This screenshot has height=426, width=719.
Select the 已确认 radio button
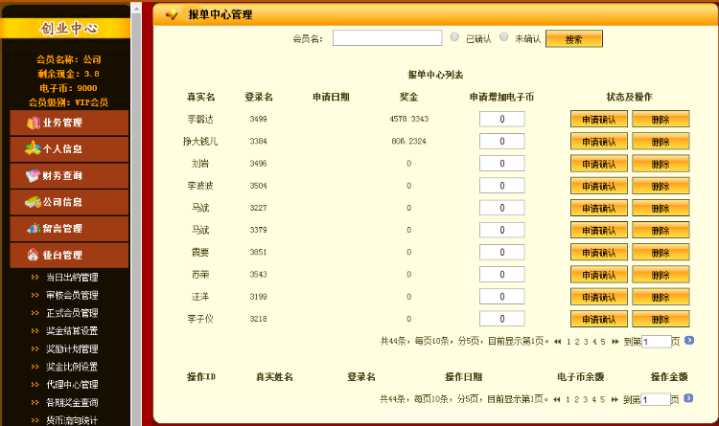(x=454, y=37)
